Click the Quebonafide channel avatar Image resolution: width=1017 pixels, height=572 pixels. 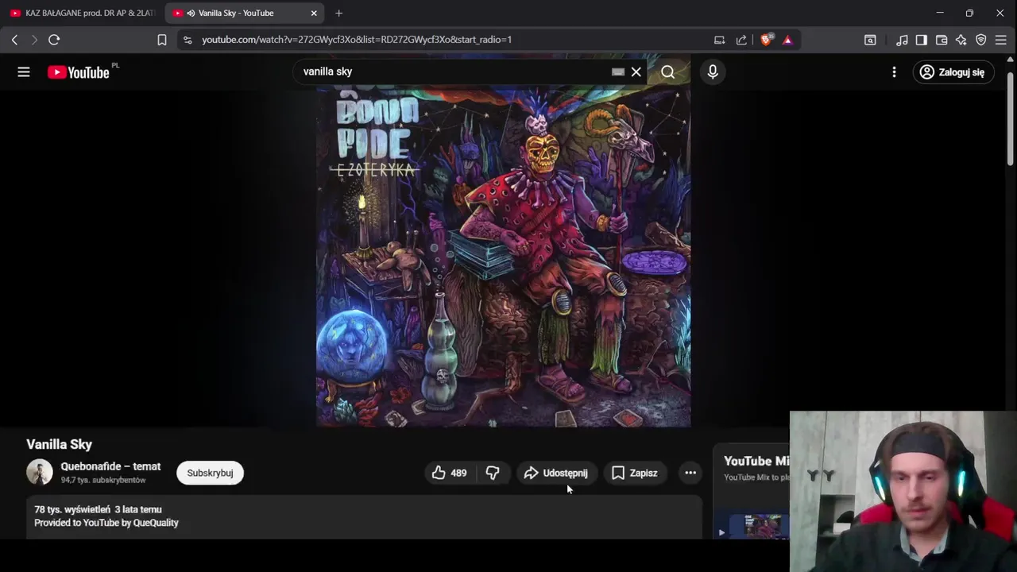pyautogui.click(x=40, y=472)
